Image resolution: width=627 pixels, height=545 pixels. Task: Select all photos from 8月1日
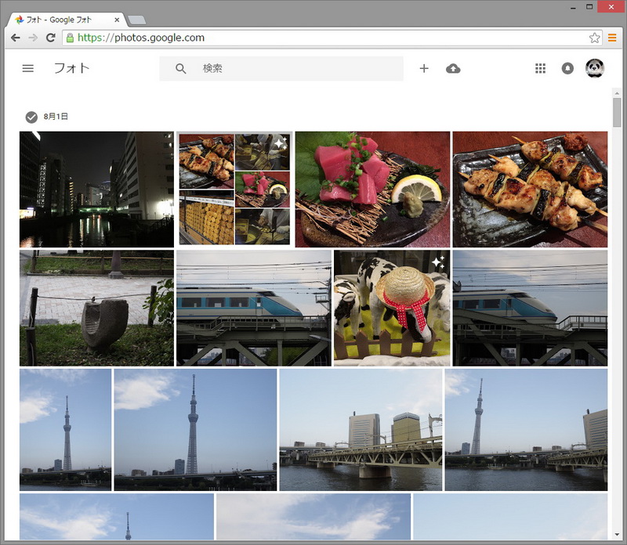click(x=31, y=117)
